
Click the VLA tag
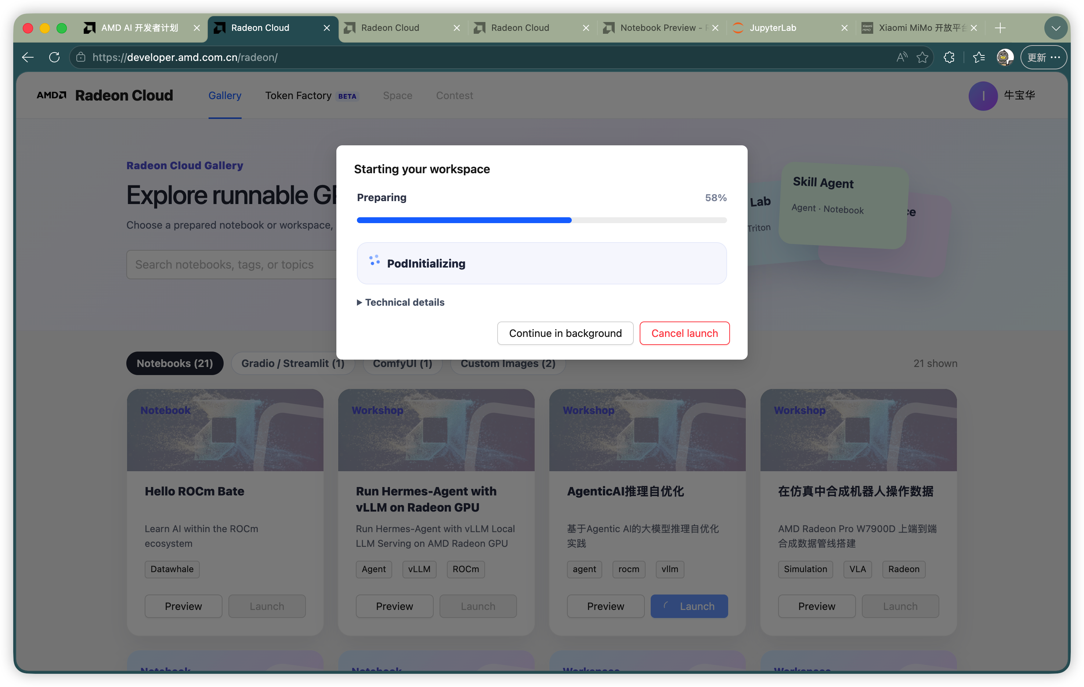857,569
